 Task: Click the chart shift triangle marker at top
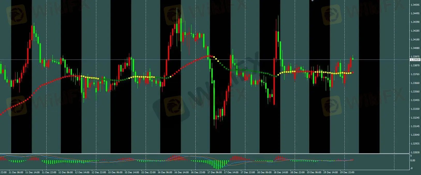pyautogui.click(x=312, y=1)
